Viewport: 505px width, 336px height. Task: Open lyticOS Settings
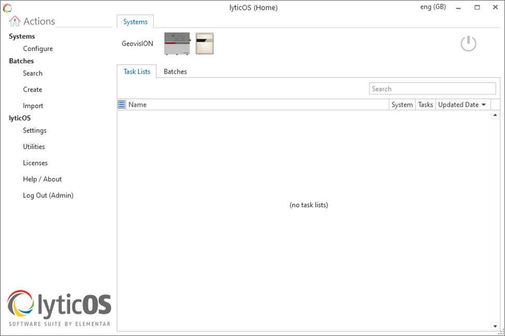34,131
